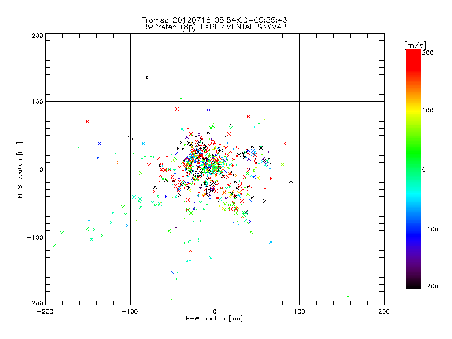
Task: Click the 'E-W location [km]' axis label
Action: click(214, 318)
